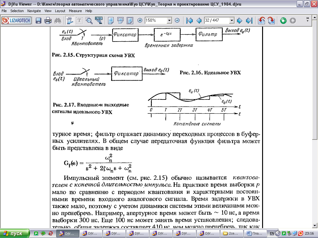Screen dimensions: 318x238
Task: Go back with the green arrow
Action: 283,20
